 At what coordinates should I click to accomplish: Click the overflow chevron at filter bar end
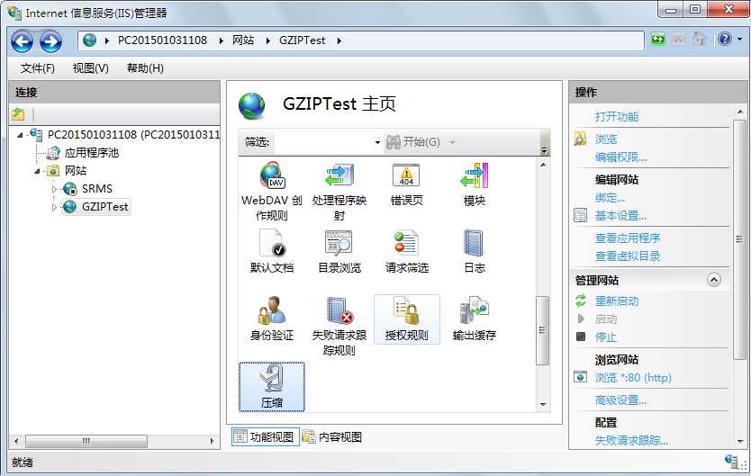pos(544,149)
